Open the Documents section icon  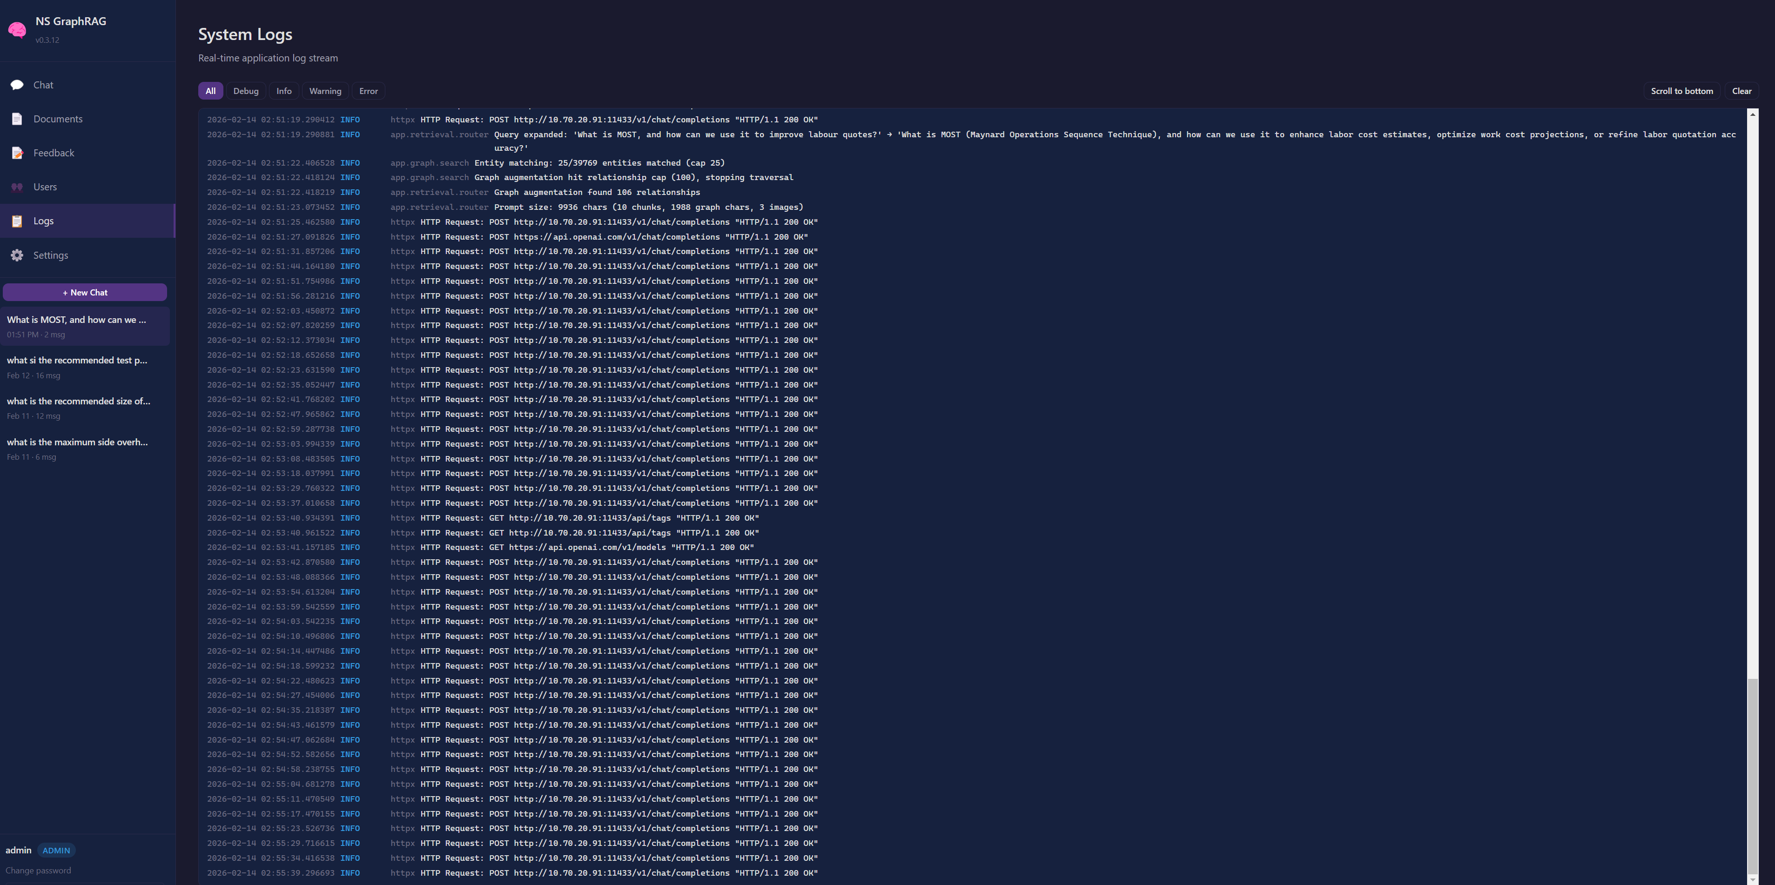[17, 119]
